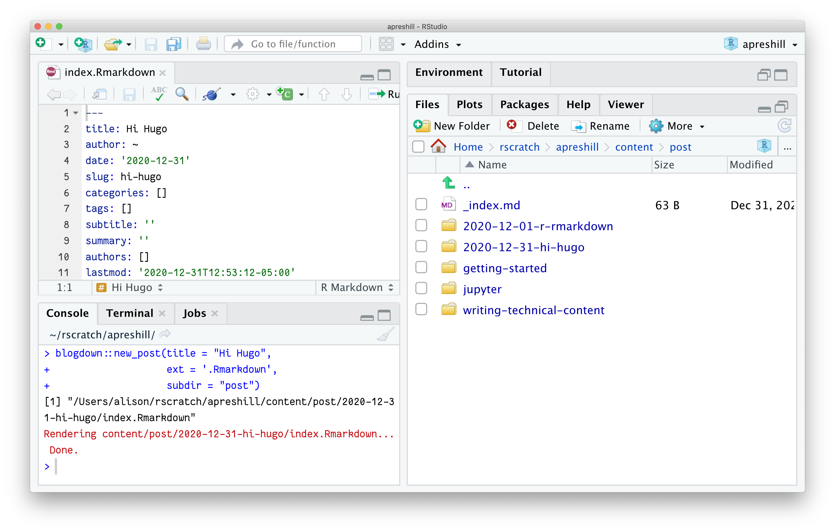Change the R Markdown file type selector
Screen dimensions: 835x532
coord(357,288)
